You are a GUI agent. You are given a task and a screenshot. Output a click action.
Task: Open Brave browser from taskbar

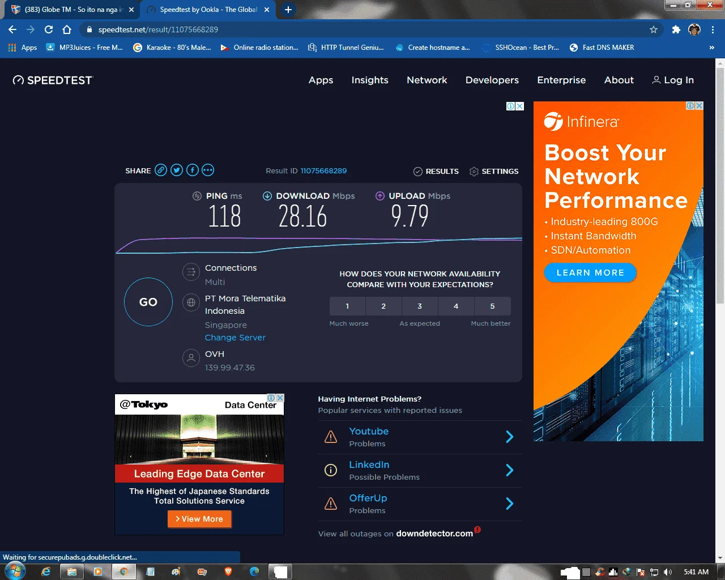228,572
